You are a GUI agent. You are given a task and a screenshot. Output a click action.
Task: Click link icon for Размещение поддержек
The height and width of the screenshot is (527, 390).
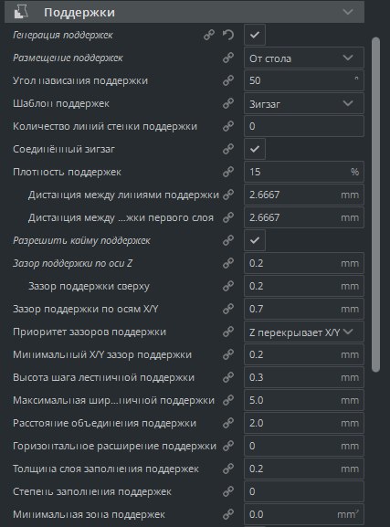[x=228, y=58]
